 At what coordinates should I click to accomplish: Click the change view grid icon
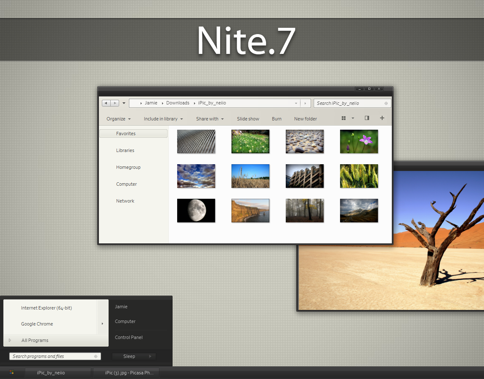(343, 118)
